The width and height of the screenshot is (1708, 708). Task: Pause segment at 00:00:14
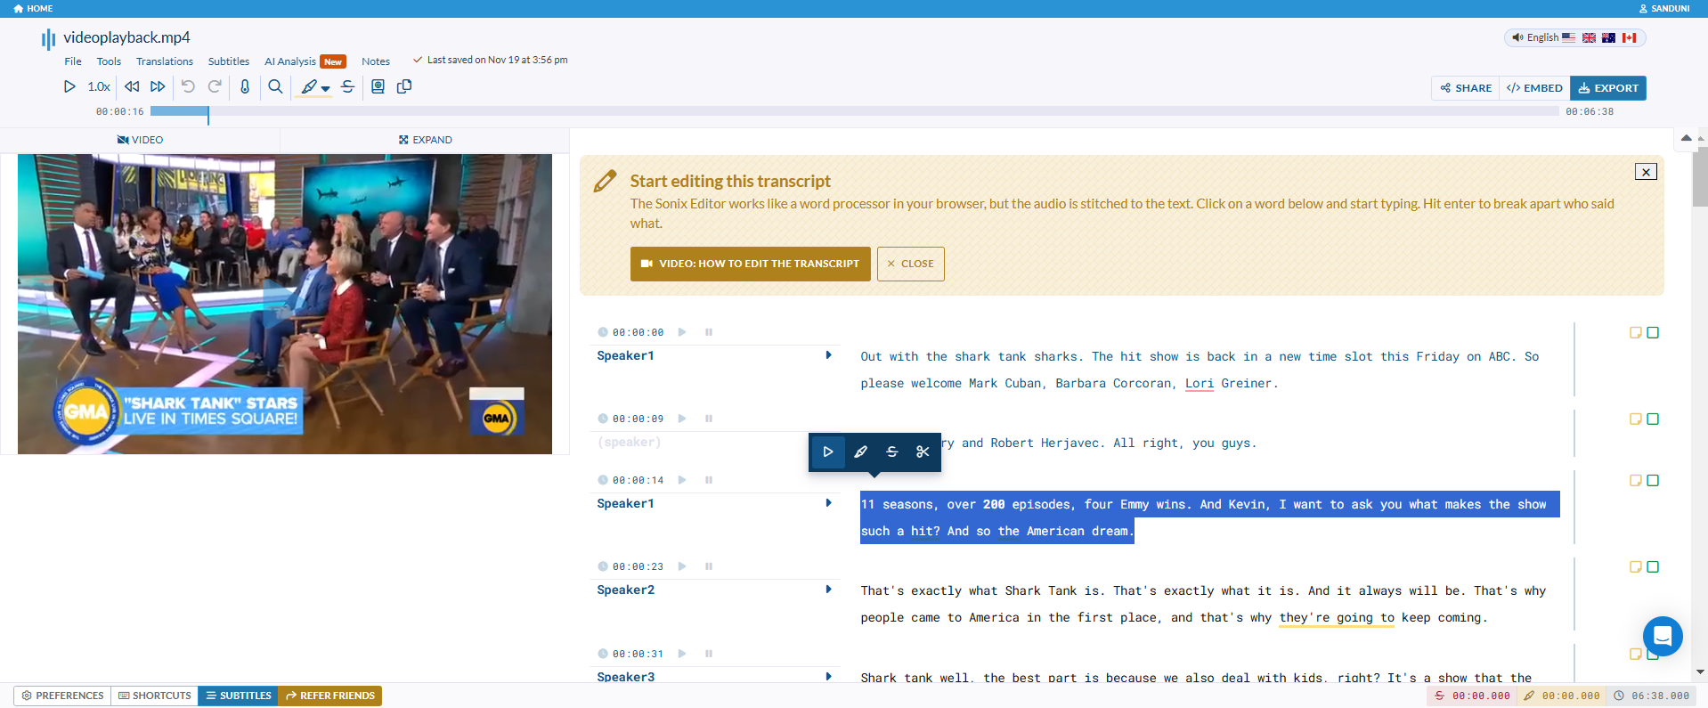pos(709,480)
